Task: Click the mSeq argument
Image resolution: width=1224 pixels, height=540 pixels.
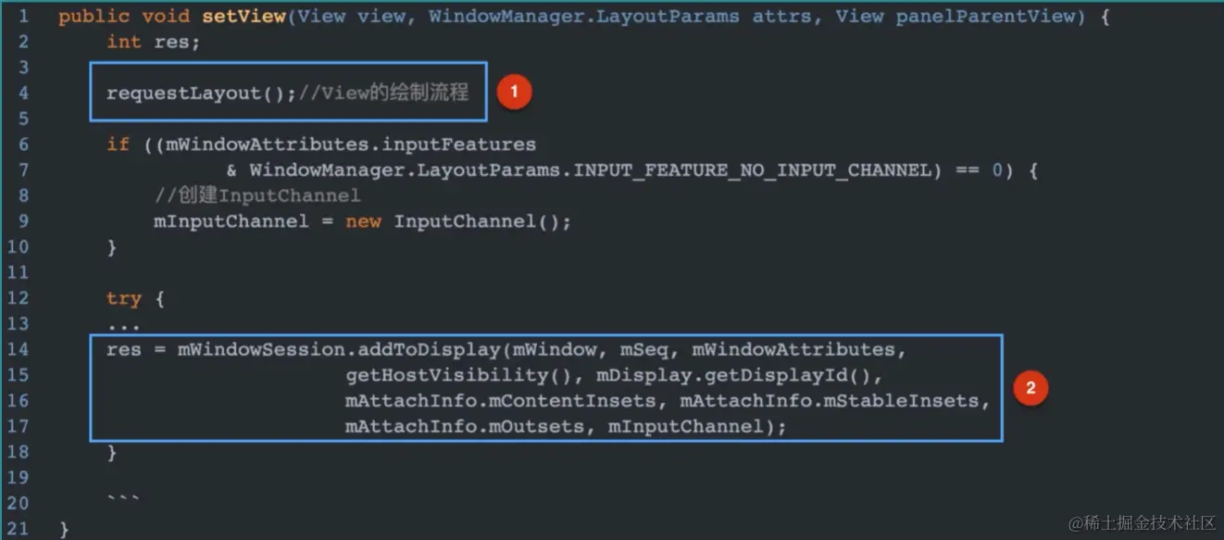Action: 644,349
